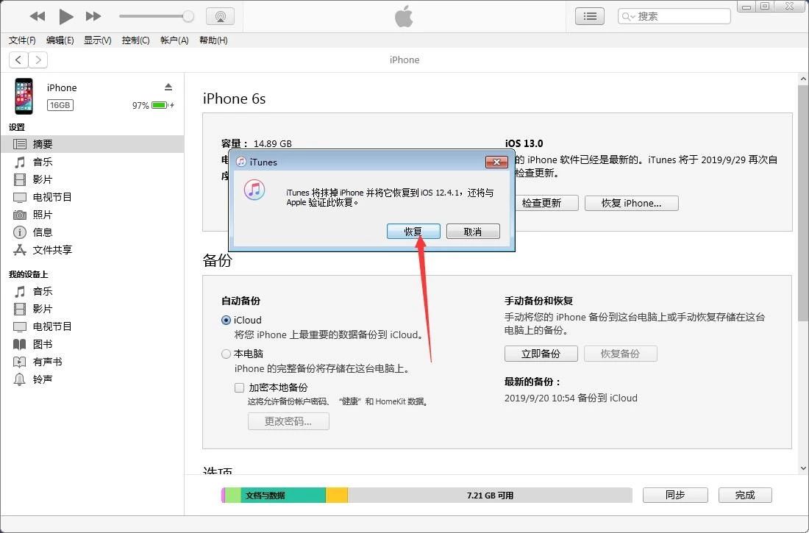
Task: Click the 电视节目 screen icon under 设置
Action: coord(20,197)
